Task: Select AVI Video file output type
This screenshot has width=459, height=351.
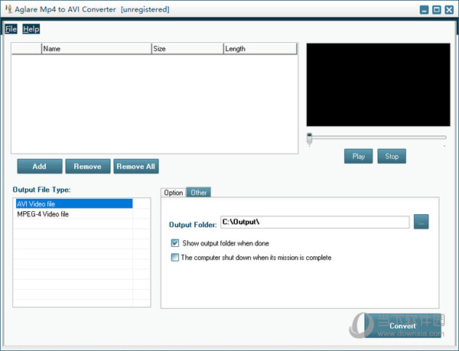Action: 74,203
